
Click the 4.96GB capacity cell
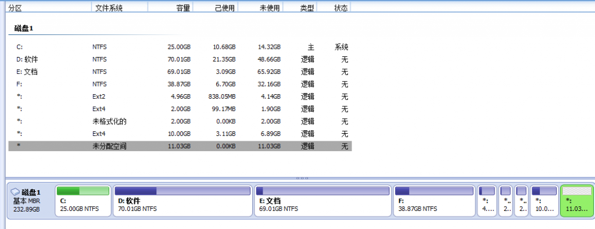coord(181,96)
